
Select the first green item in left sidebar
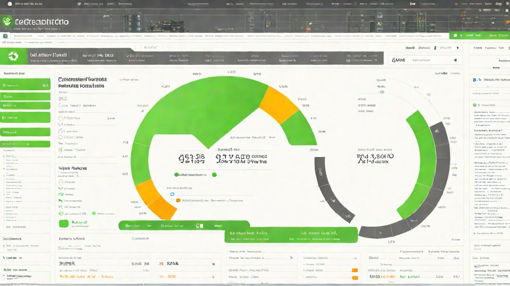pyautogui.click(x=25, y=85)
